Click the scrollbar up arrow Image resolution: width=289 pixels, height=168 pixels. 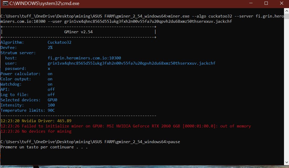click(x=286, y=10)
